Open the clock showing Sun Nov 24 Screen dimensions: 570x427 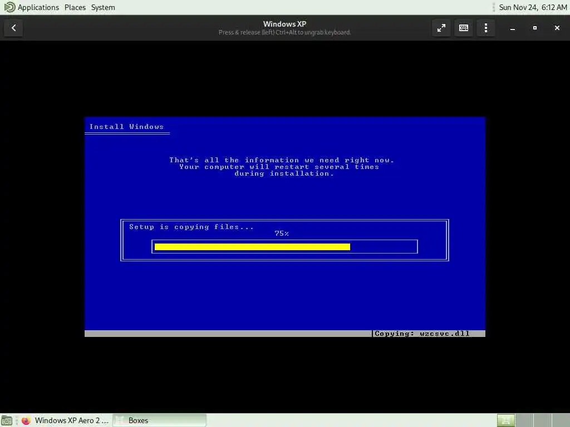tap(533, 7)
